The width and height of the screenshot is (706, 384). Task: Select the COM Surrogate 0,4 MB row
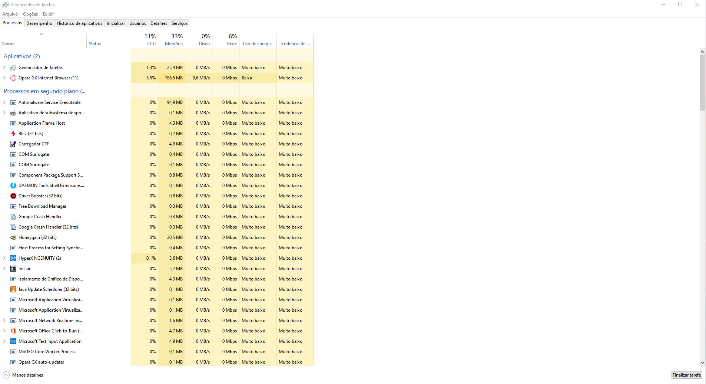point(157,154)
